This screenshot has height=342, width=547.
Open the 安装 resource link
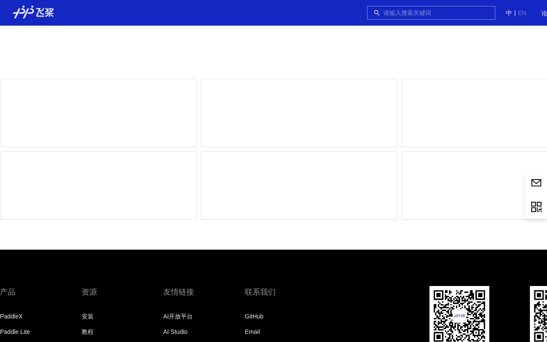[88, 316]
